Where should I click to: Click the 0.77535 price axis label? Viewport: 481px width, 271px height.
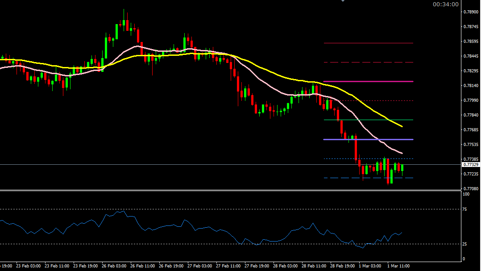(471, 145)
